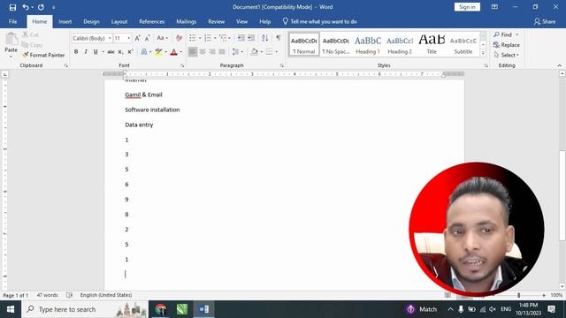Switch to the Layout tab
This screenshot has width=566, height=318.
coord(119,21)
